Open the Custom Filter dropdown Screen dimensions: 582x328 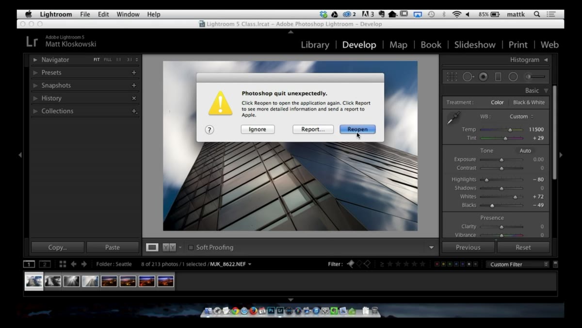click(517, 264)
